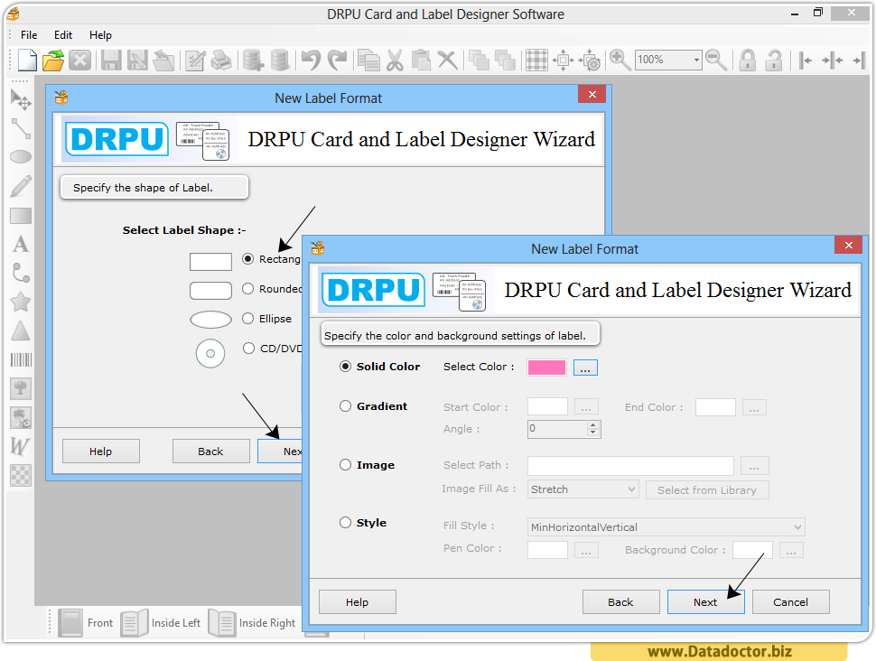Viewport: 876px width, 661px height.
Task: Click the Next button on color dialog
Action: tap(705, 601)
